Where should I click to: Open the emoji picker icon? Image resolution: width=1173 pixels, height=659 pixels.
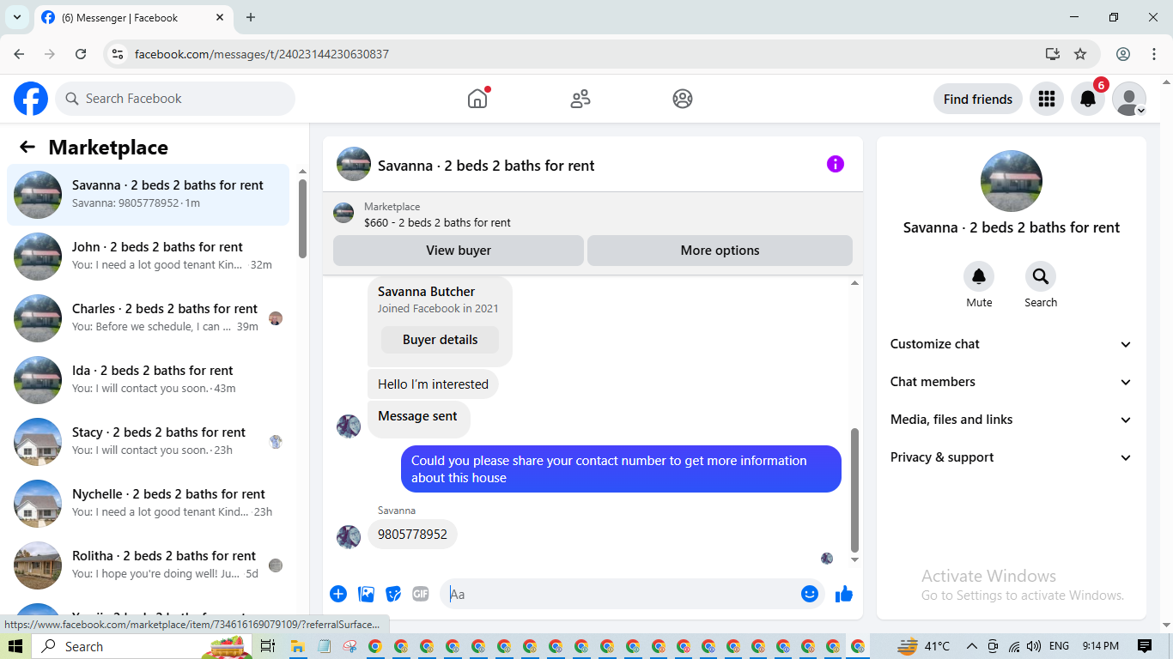pyautogui.click(x=810, y=594)
